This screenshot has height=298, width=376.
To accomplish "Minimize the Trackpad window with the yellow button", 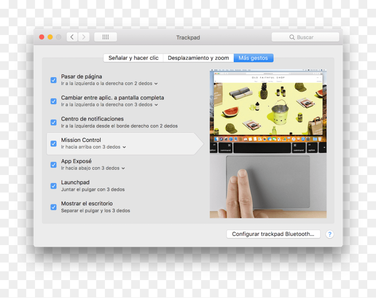I will 50,37.
